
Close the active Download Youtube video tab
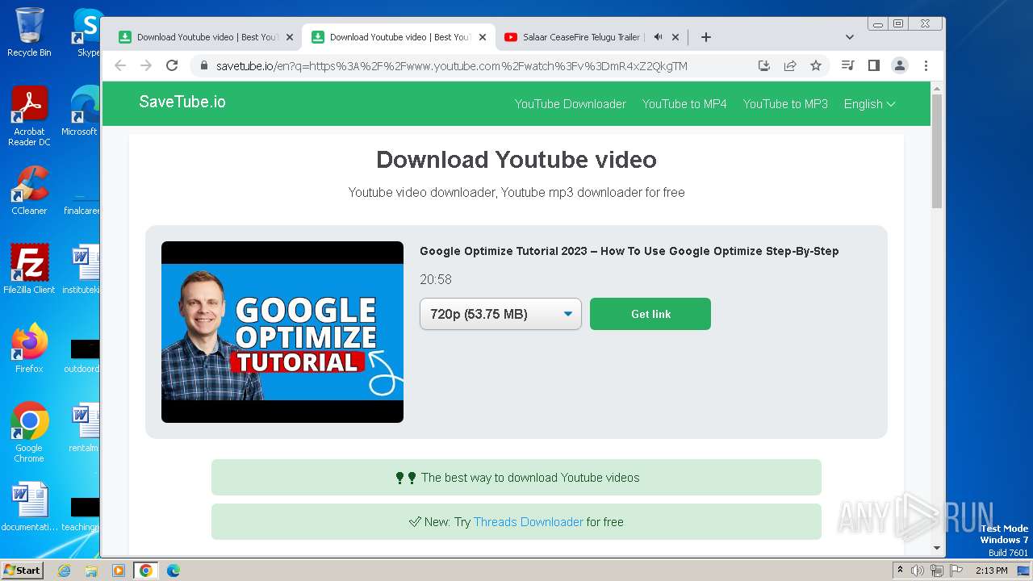click(483, 37)
